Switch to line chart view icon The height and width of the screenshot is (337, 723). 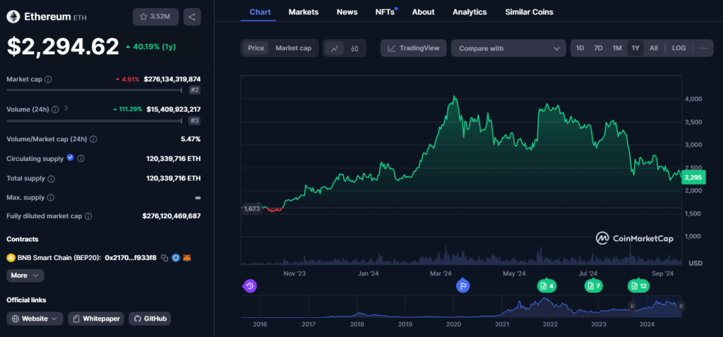[334, 48]
